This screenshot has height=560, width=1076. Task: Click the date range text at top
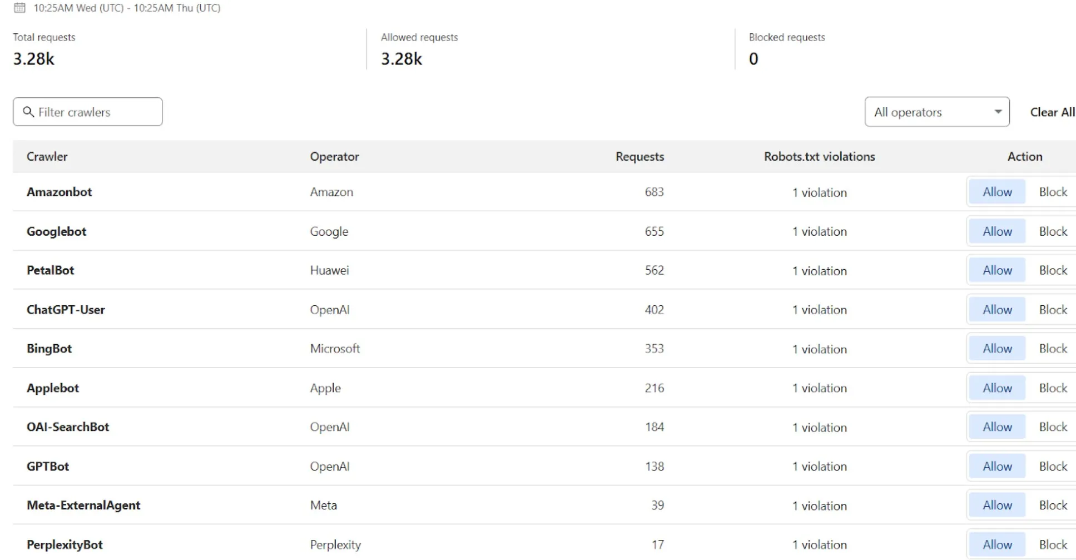[x=127, y=8]
